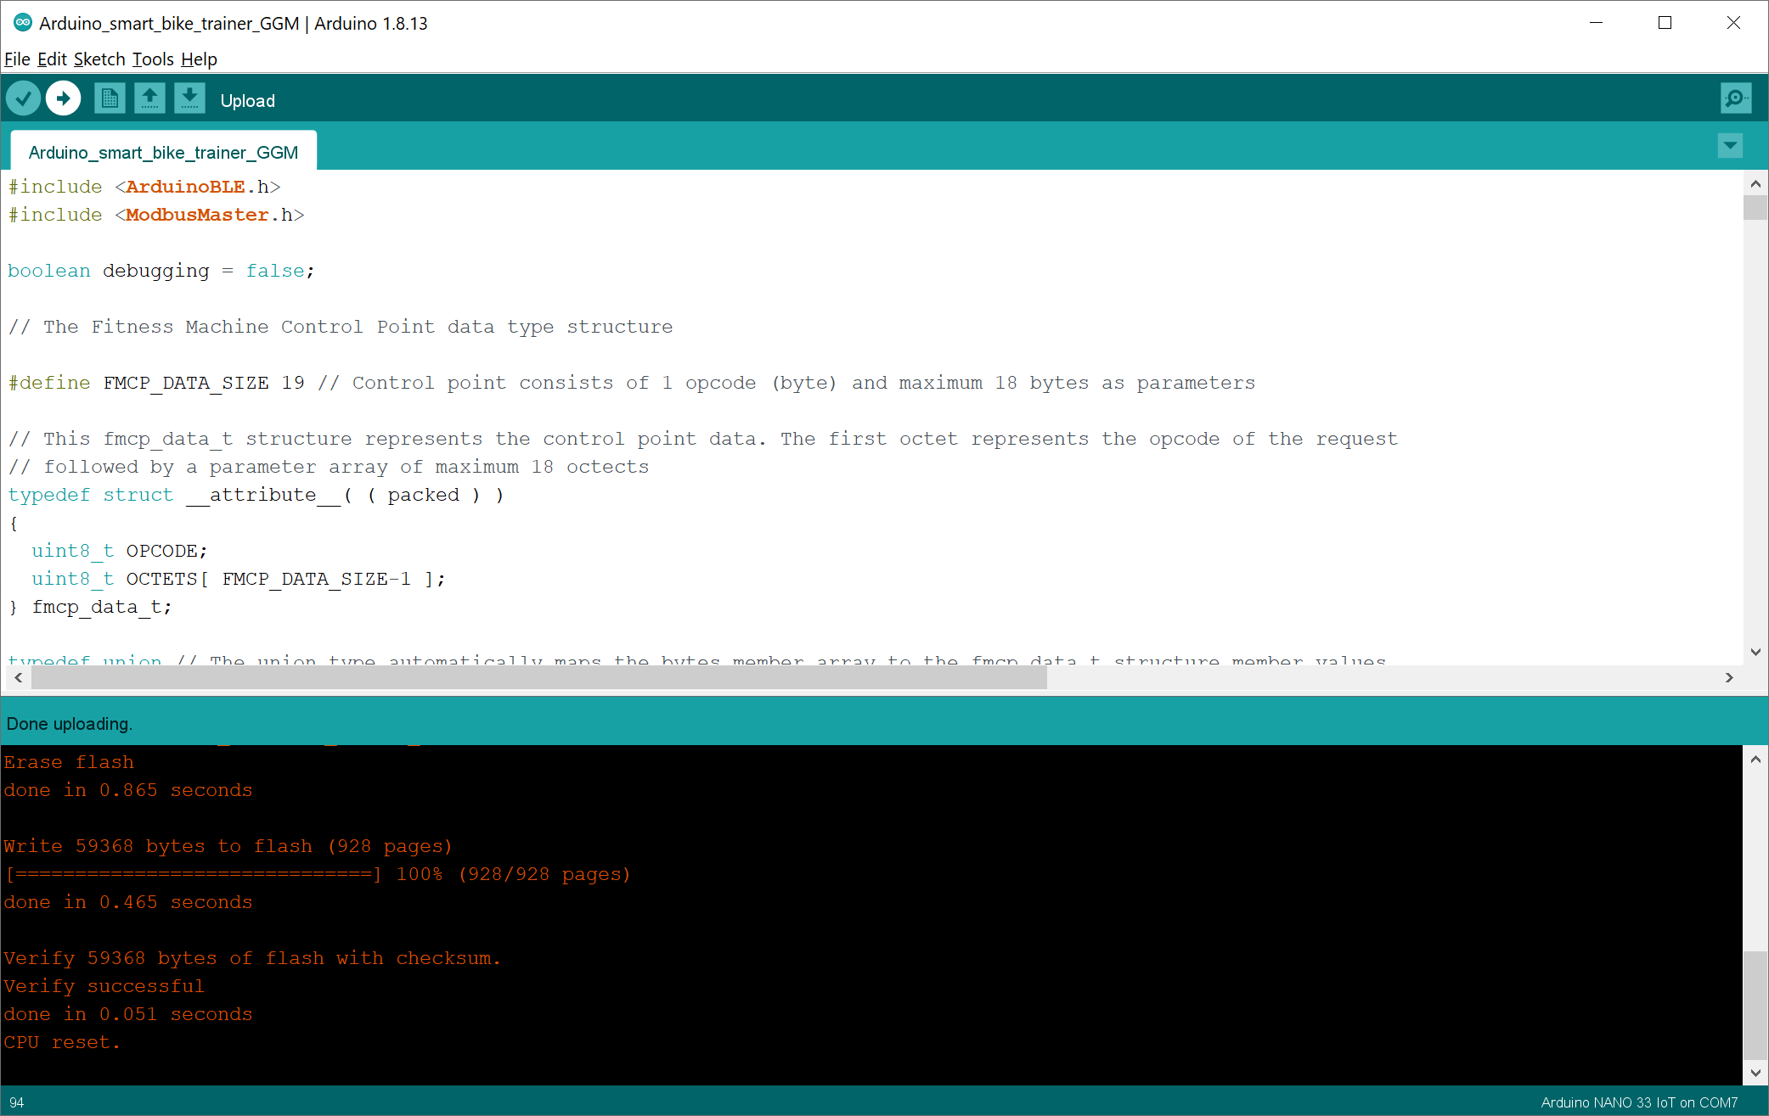Click the Upload arrow icon
The width and height of the screenshot is (1769, 1116).
pyautogui.click(x=64, y=98)
